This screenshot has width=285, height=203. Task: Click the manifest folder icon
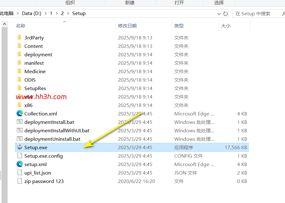(x=19, y=63)
